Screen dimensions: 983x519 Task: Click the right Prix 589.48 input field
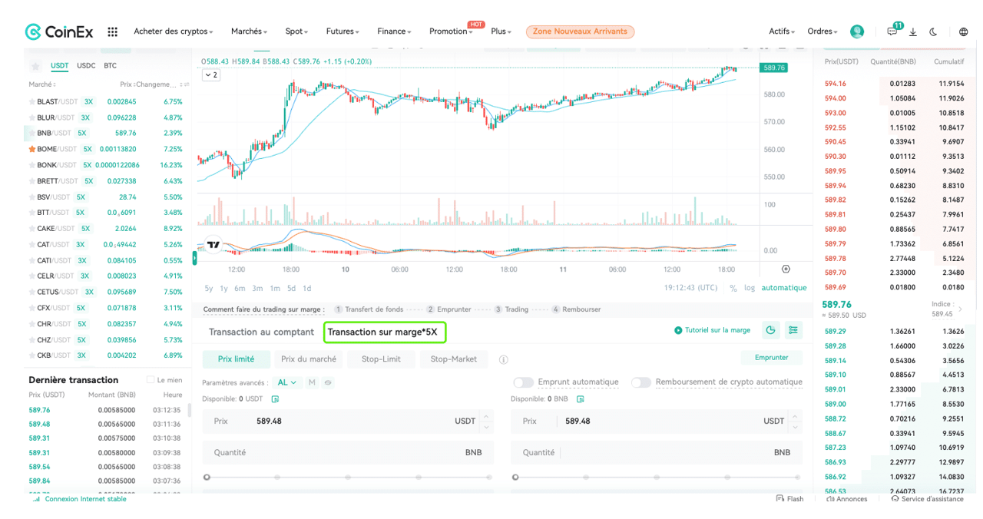coord(657,421)
